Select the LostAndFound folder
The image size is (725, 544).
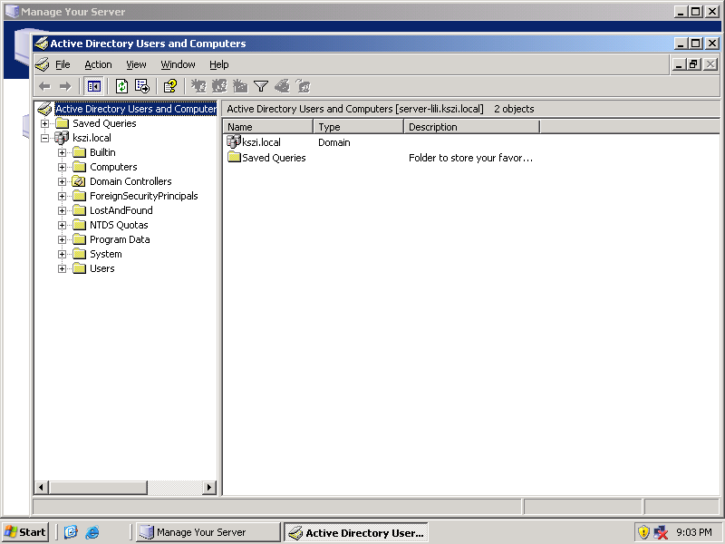click(121, 210)
